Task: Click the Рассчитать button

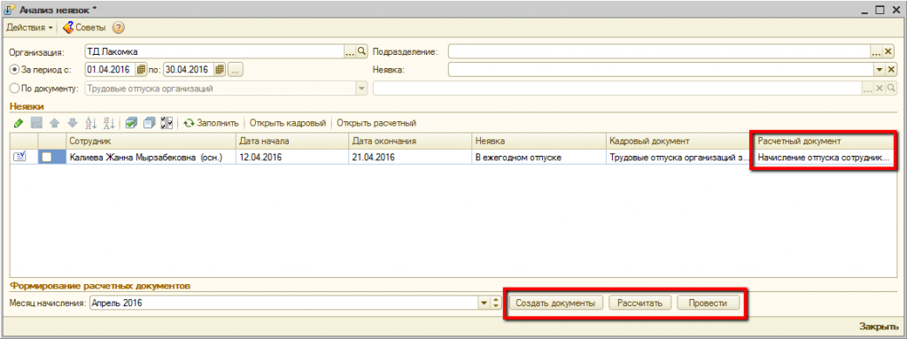Action: pos(640,303)
